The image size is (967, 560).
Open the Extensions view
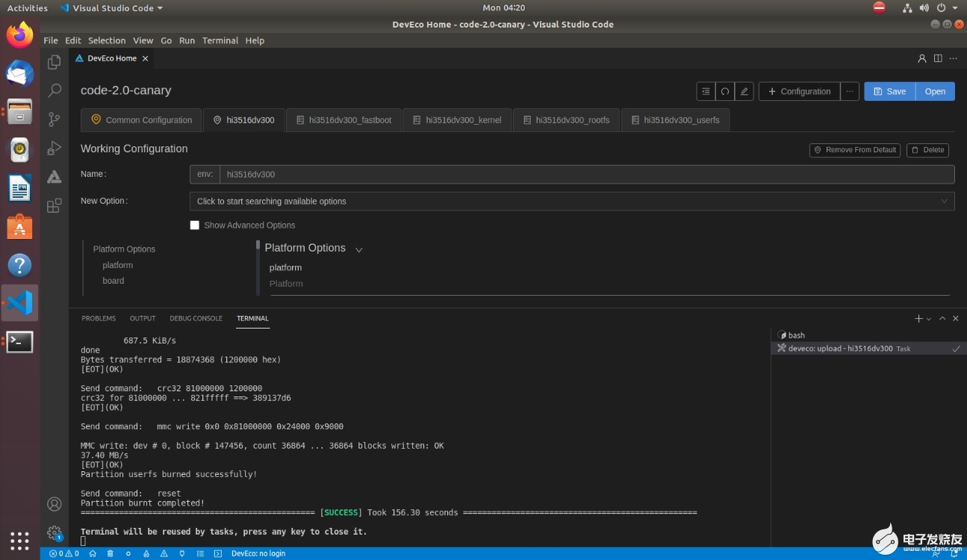[x=55, y=206]
